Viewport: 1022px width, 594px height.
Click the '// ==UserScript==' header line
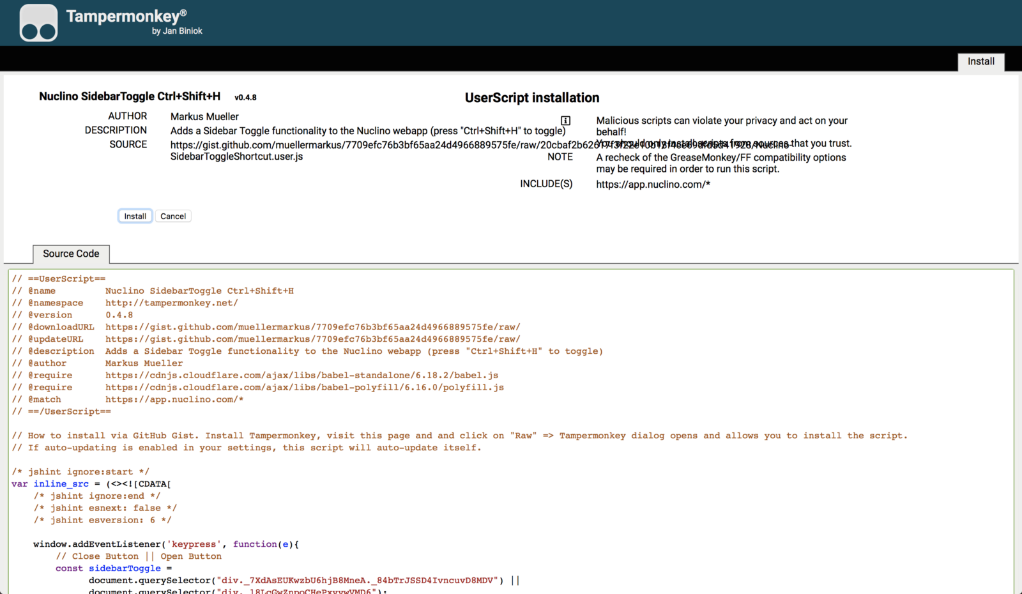59,279
